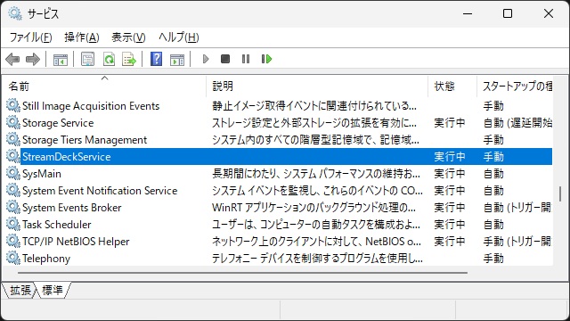Click the gear icon beside Storage Tiers Management
The width and height of the screenshot is (570, 321).
[13, 140]
